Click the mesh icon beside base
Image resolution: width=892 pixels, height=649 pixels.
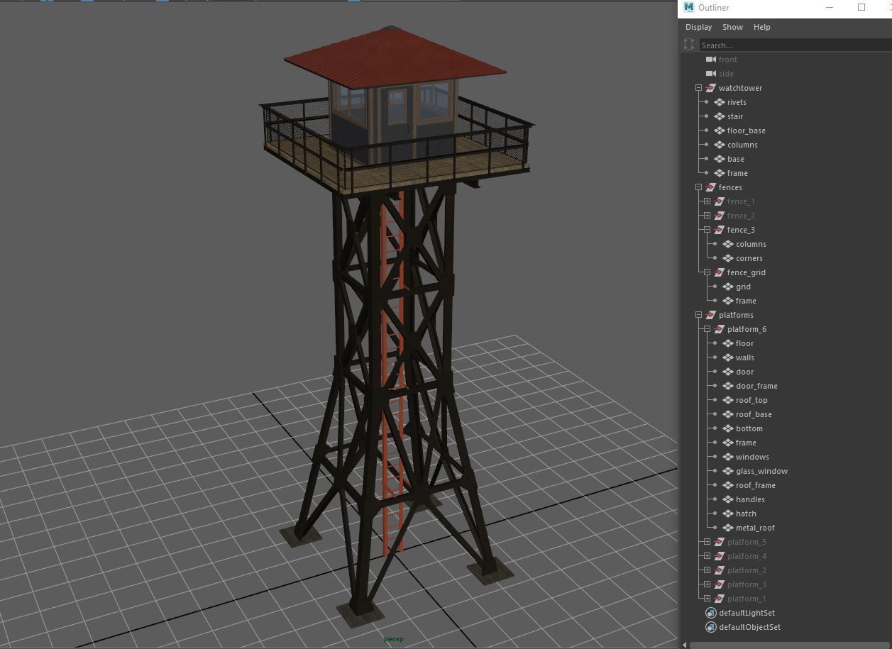pos(720,159)
